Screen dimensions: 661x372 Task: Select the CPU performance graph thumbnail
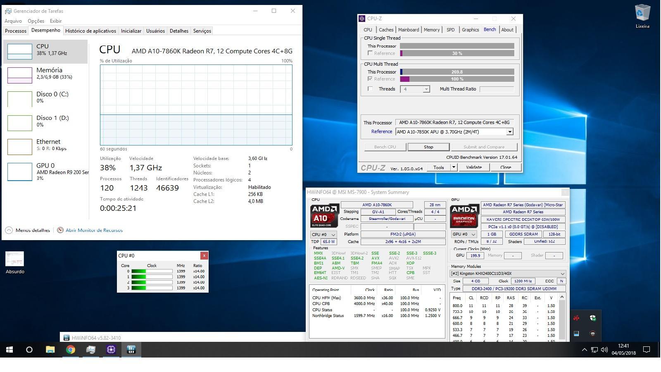(x=19, y=52)
